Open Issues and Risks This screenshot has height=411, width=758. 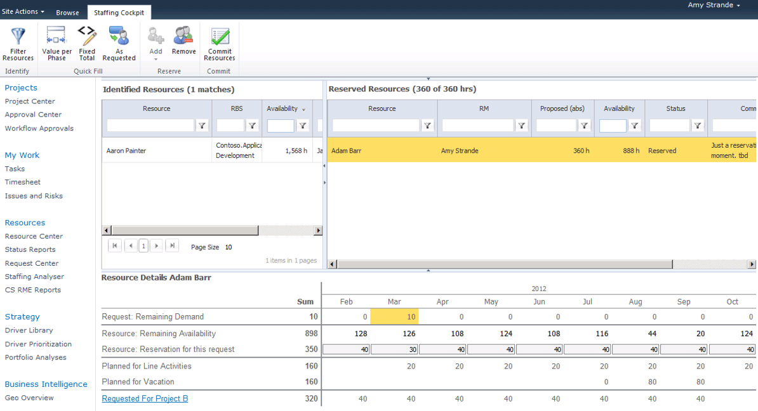(x=34, y=196)
